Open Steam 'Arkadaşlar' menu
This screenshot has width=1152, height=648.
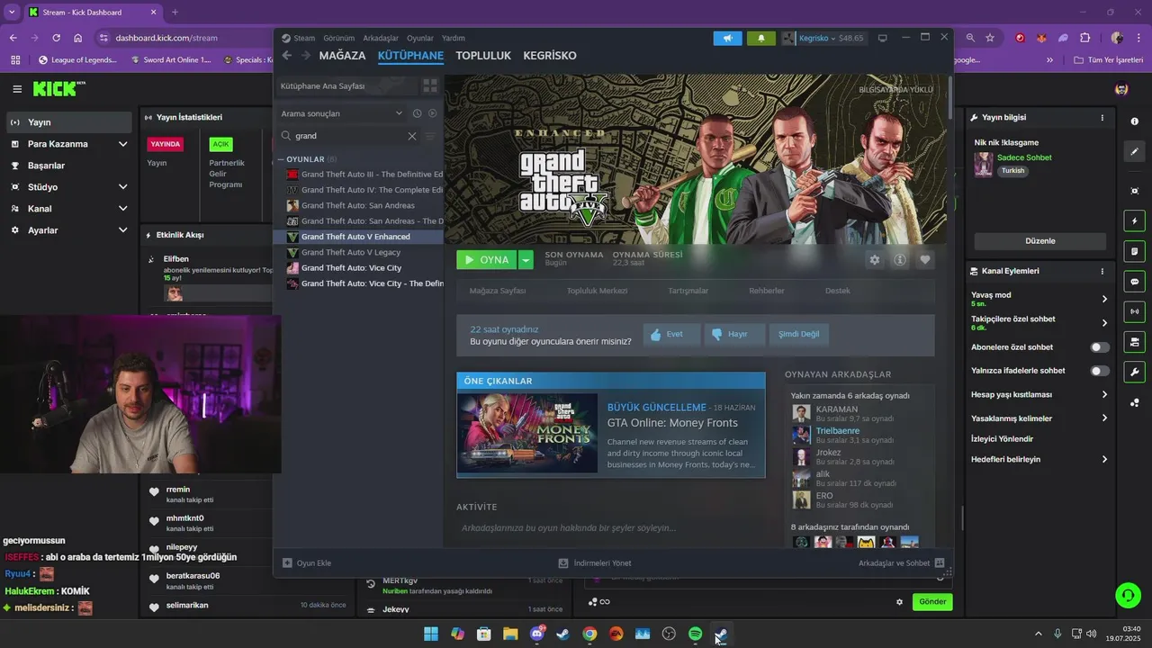point(381,38)
